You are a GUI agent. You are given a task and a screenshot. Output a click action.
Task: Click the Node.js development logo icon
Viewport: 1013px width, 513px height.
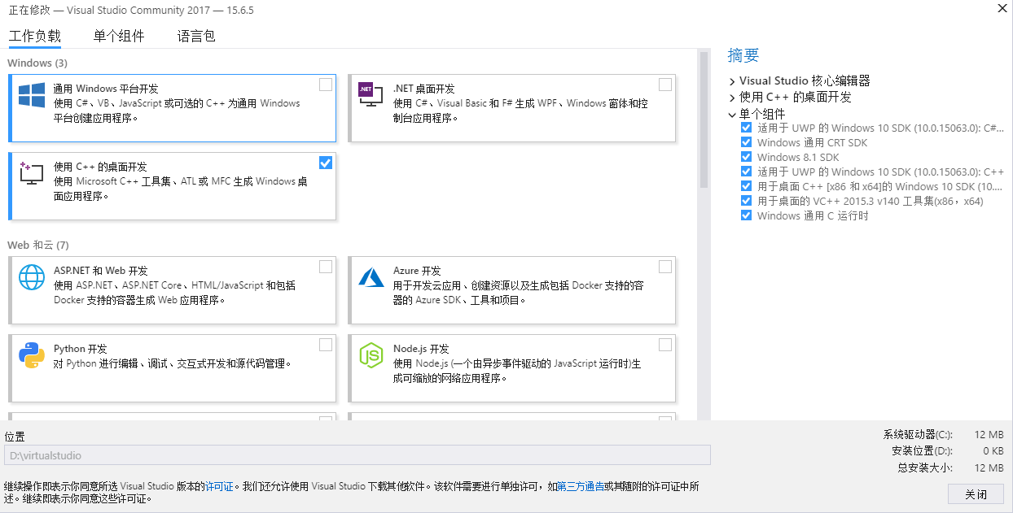coord(371,355)
